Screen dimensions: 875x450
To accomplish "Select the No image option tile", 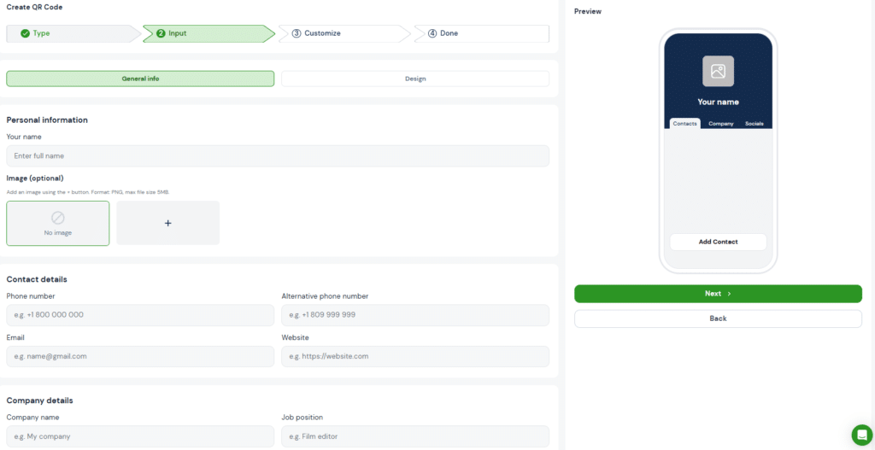I will pos(58,223).
